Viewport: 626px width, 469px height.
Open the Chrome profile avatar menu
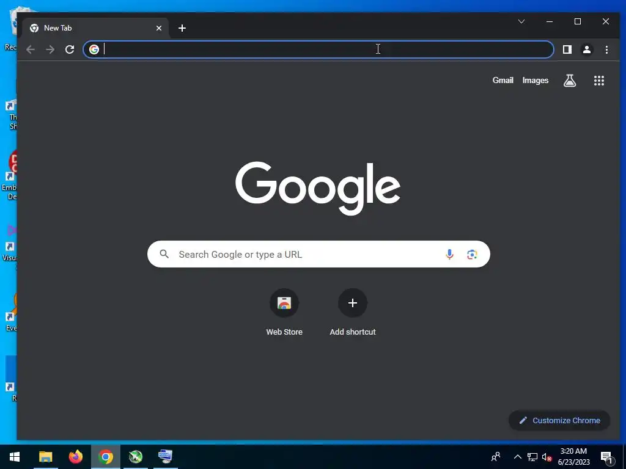[586, 49]
